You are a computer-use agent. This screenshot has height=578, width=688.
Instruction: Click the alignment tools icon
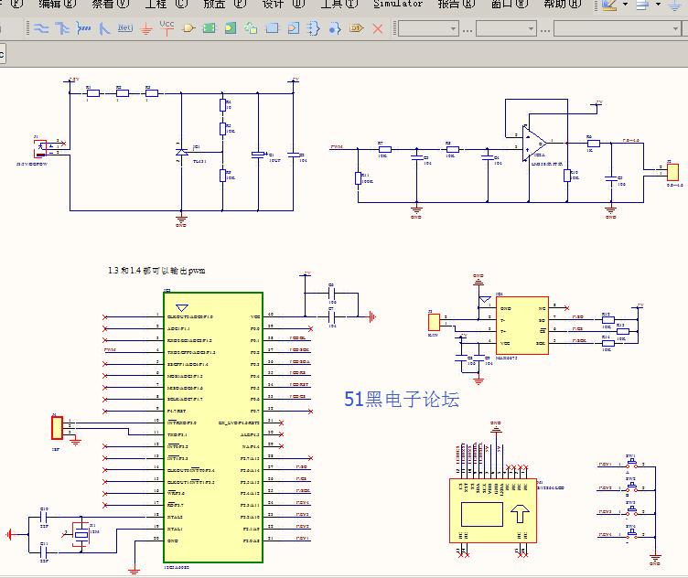(x=642, y=5)
